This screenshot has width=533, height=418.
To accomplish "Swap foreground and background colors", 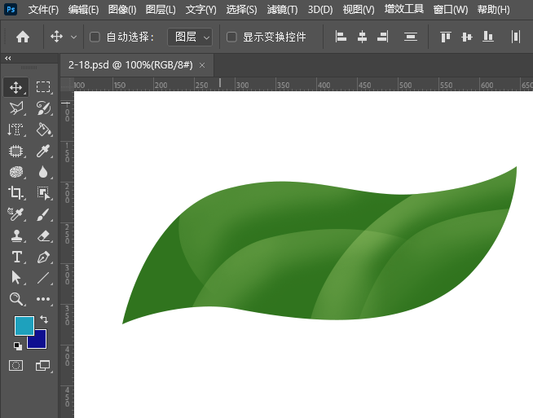I will (43, 319).
